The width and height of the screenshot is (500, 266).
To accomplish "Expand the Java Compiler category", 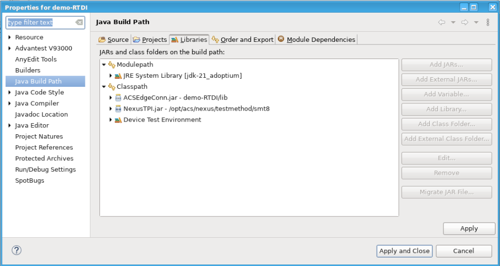I will [10, 103].
